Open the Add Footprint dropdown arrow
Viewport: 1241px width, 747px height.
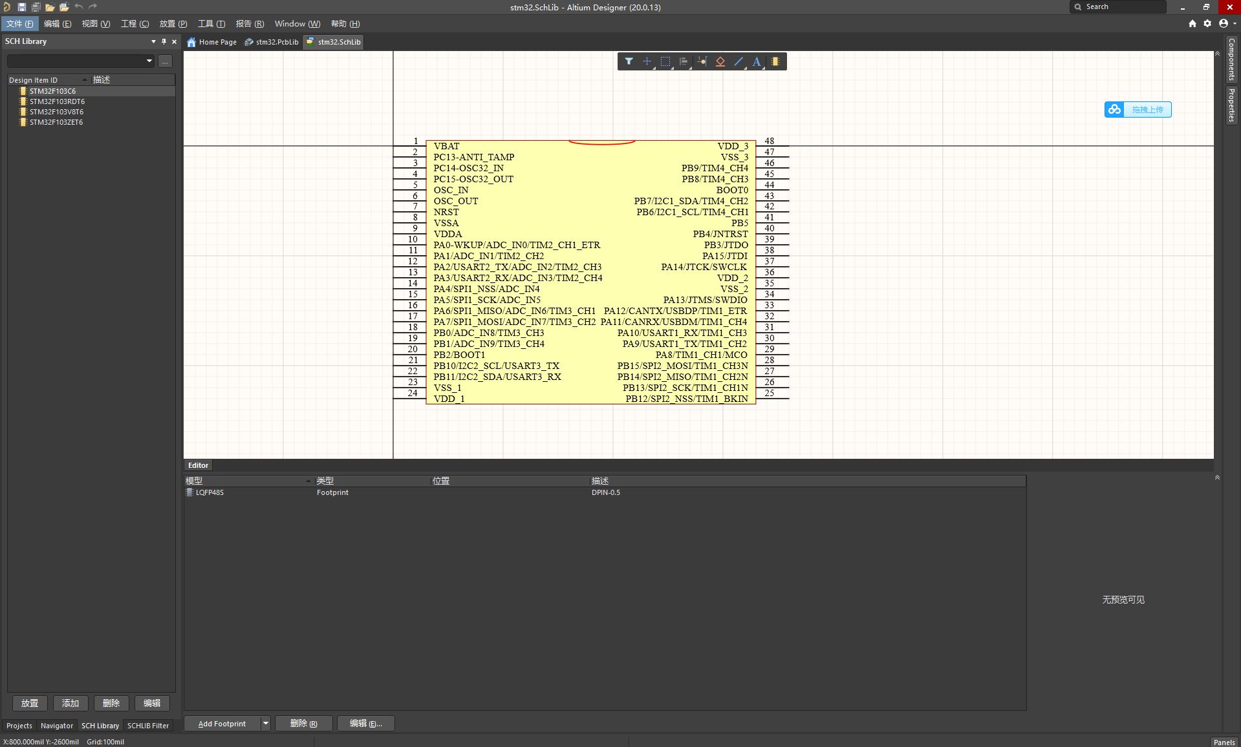265,724
